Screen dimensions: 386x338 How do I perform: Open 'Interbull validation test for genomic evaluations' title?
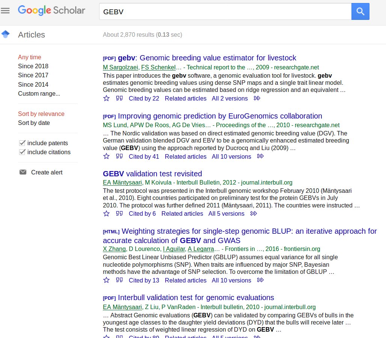click(x=196, y=297)
